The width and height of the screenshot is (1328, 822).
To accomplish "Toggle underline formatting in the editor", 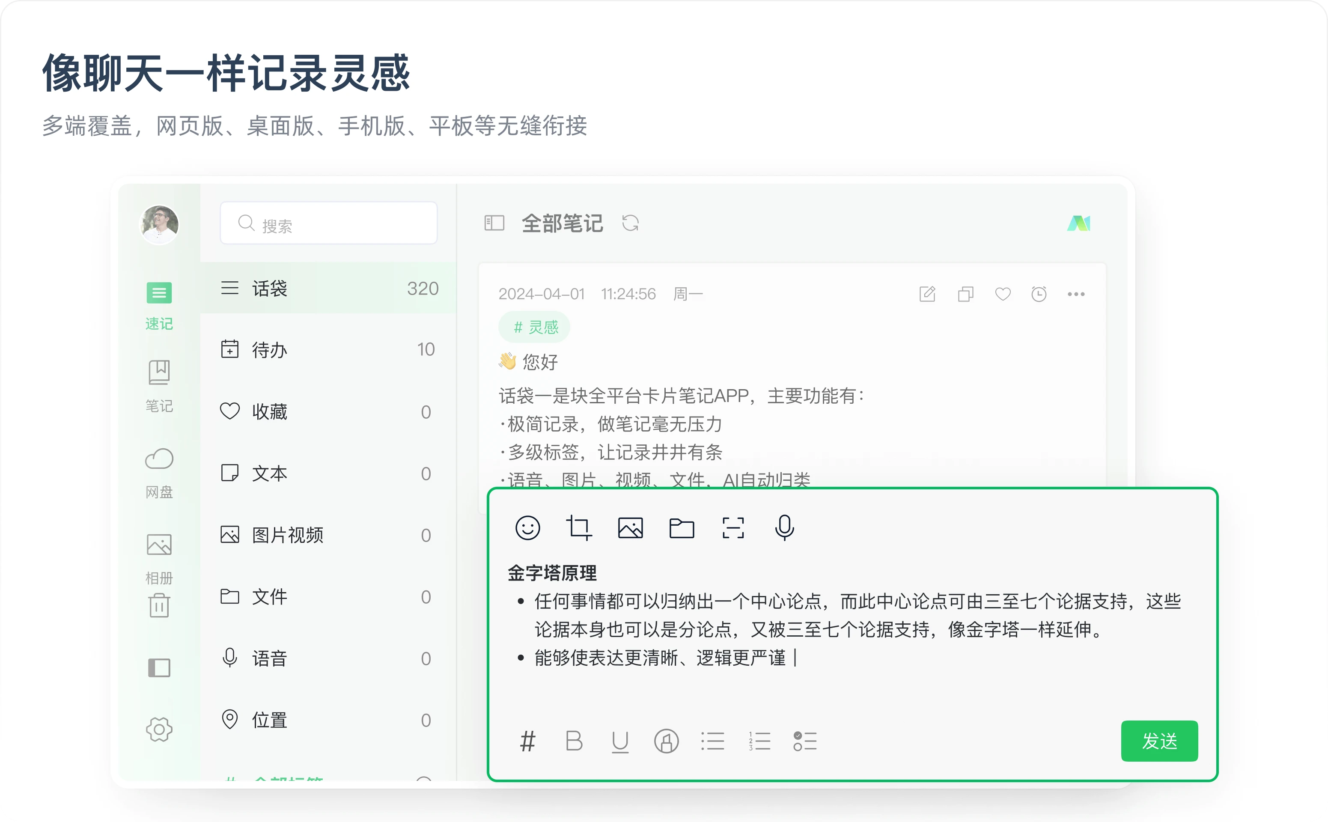I will (x=620, y=741).
